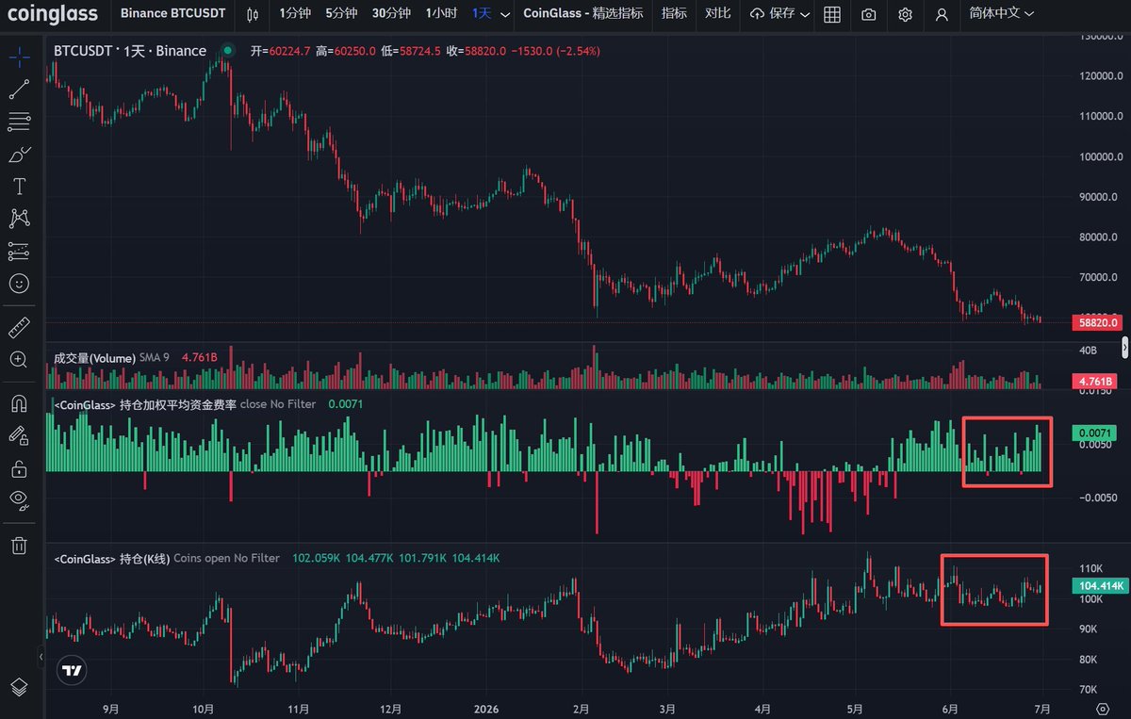
Task: Click the 104.414K open interest axis label
Action: pyautogui.click(x=1100, y=586)
